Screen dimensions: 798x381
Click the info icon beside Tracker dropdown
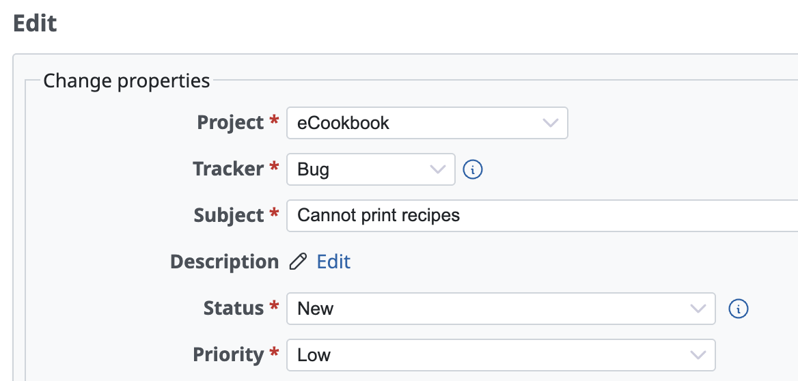coord(473,169)
